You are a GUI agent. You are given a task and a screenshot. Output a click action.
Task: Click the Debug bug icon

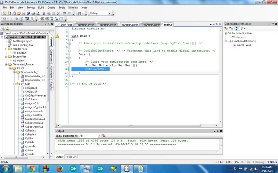32,19
